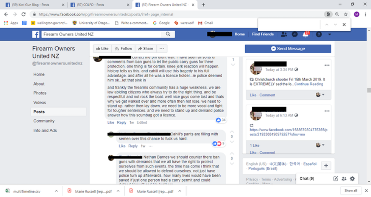Open Friend Requests icon in header
Screen dimensions: 371x197
click(x=284, y=34)
